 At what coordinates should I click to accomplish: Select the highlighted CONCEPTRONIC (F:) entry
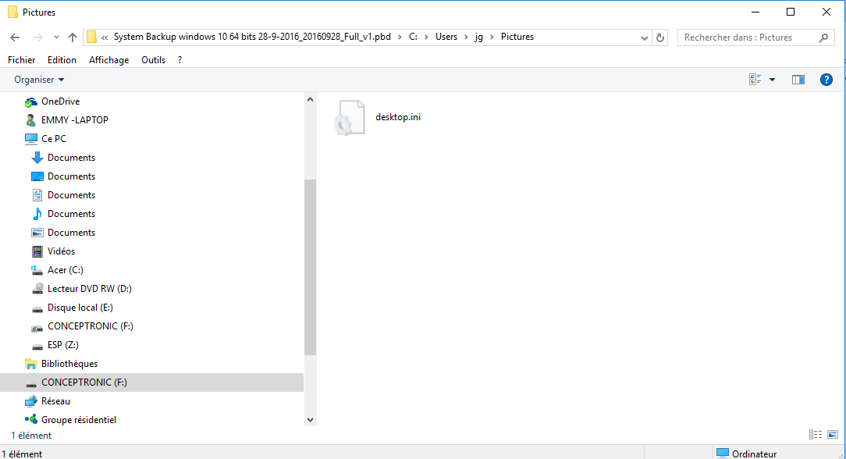click(x=151, y=382)
